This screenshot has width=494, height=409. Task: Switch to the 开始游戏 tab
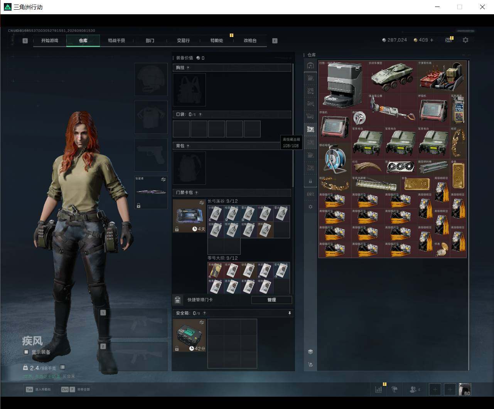tap(50, 40)
